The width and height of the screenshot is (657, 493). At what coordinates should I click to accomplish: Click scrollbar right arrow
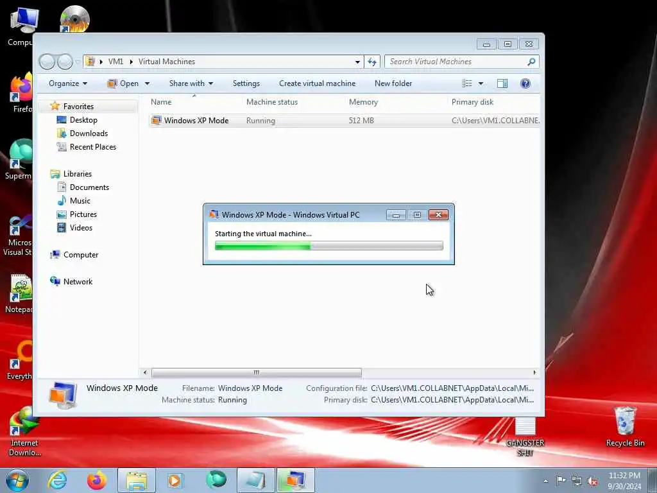pyautogui.click(x=534, y=372)
